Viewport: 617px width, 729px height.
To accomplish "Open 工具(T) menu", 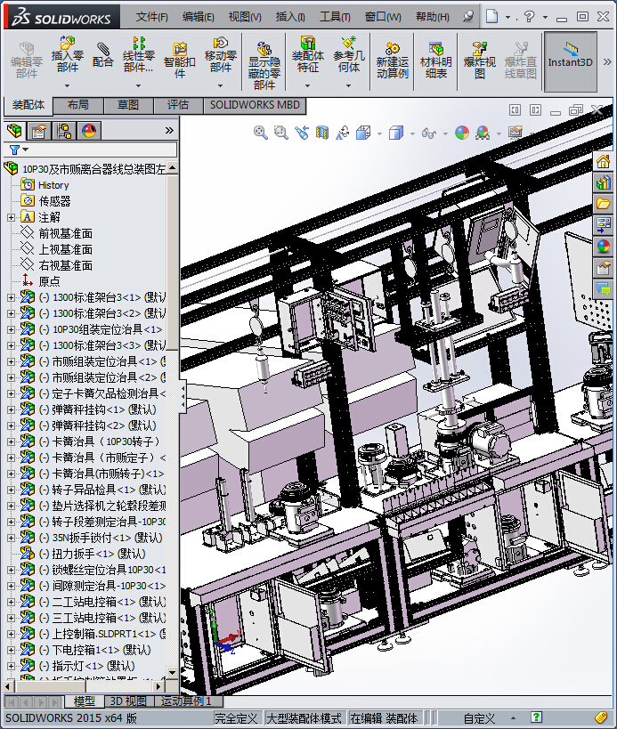I will tap(335, 17).
